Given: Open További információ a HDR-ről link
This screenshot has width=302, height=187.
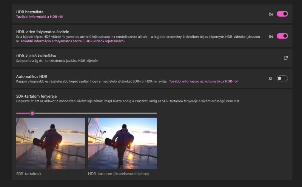Looking at the screenshot, I should click(x=40, y=17).
